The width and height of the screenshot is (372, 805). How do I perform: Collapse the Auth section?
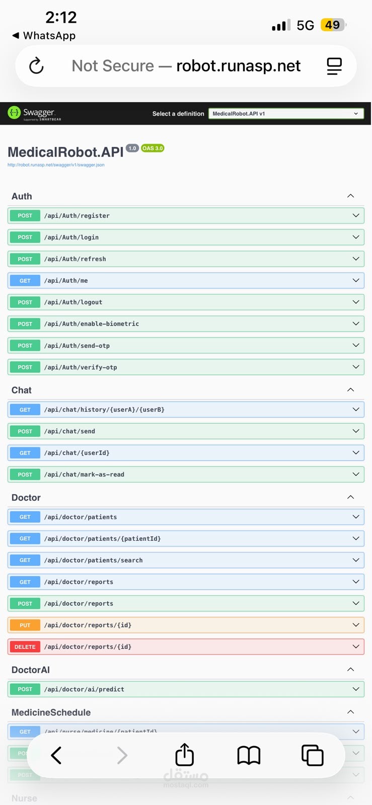coord(351,196)
